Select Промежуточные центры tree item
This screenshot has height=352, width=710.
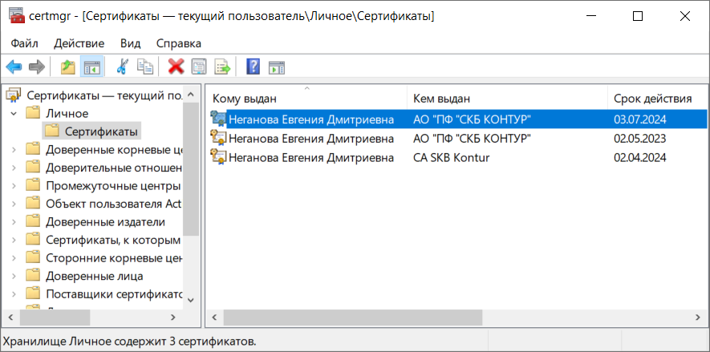(x=114, y=185)
